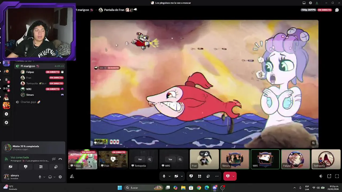
Task: Select Felipez avatar participant tile
Action: pos(296,159)
